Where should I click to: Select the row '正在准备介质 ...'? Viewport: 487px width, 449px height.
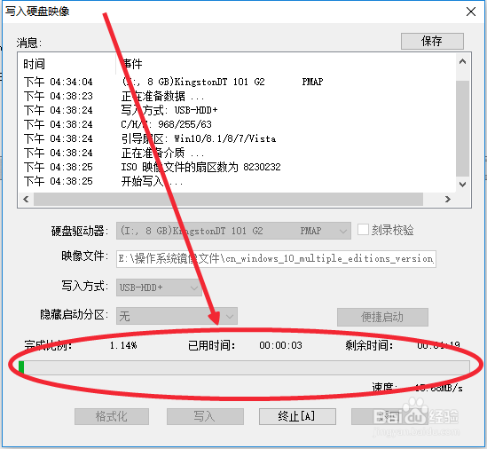click(x=238, y=153)
